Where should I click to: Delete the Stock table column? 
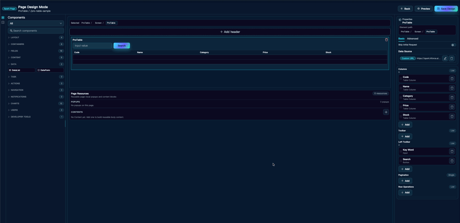pyautogui.click(x=452, y=116)
